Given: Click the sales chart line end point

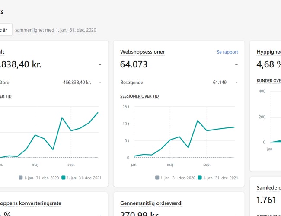Looking at the screenshot, I should (x=98, y=113).
